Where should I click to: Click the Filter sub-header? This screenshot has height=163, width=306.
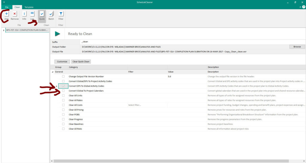pyautogui.click(x=131, y=72)
